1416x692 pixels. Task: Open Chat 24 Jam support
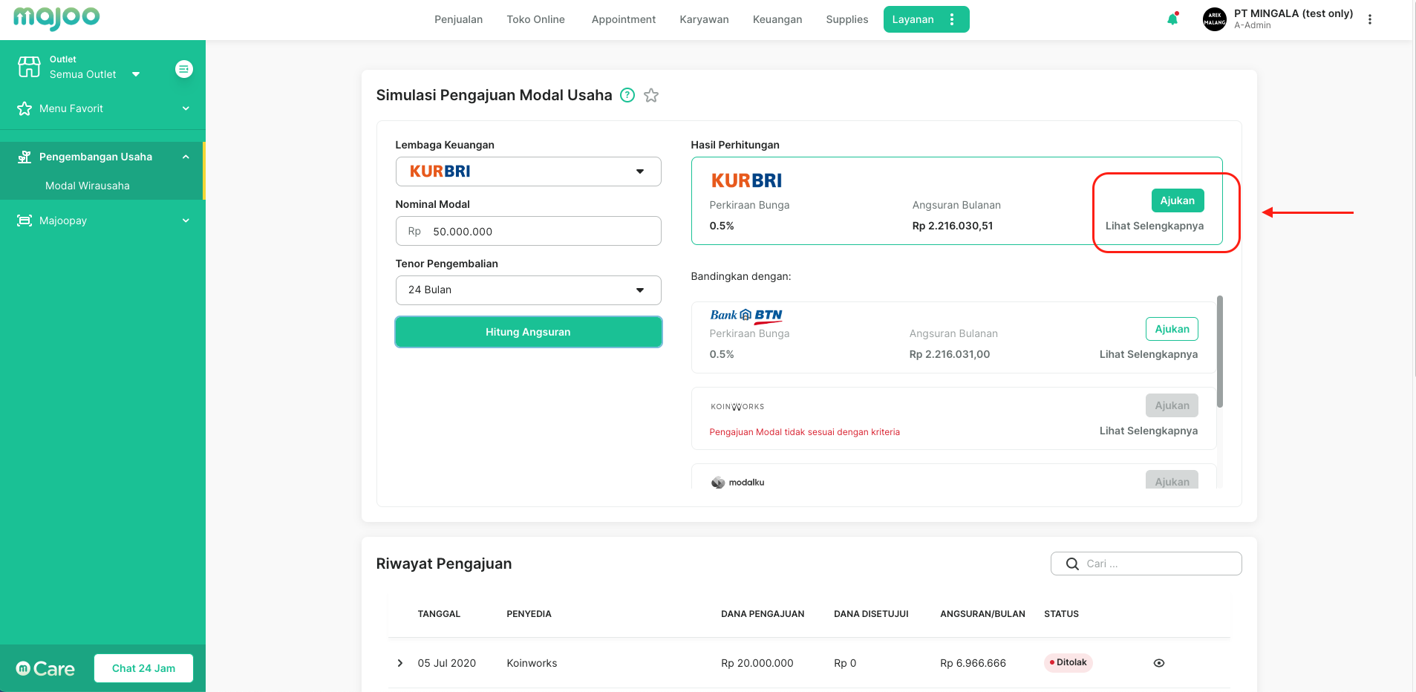[x=143, y=668]
